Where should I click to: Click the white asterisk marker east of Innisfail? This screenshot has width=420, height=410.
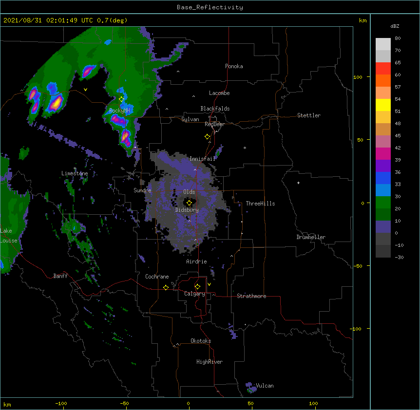pyautogui.click(x=245, y=148)
